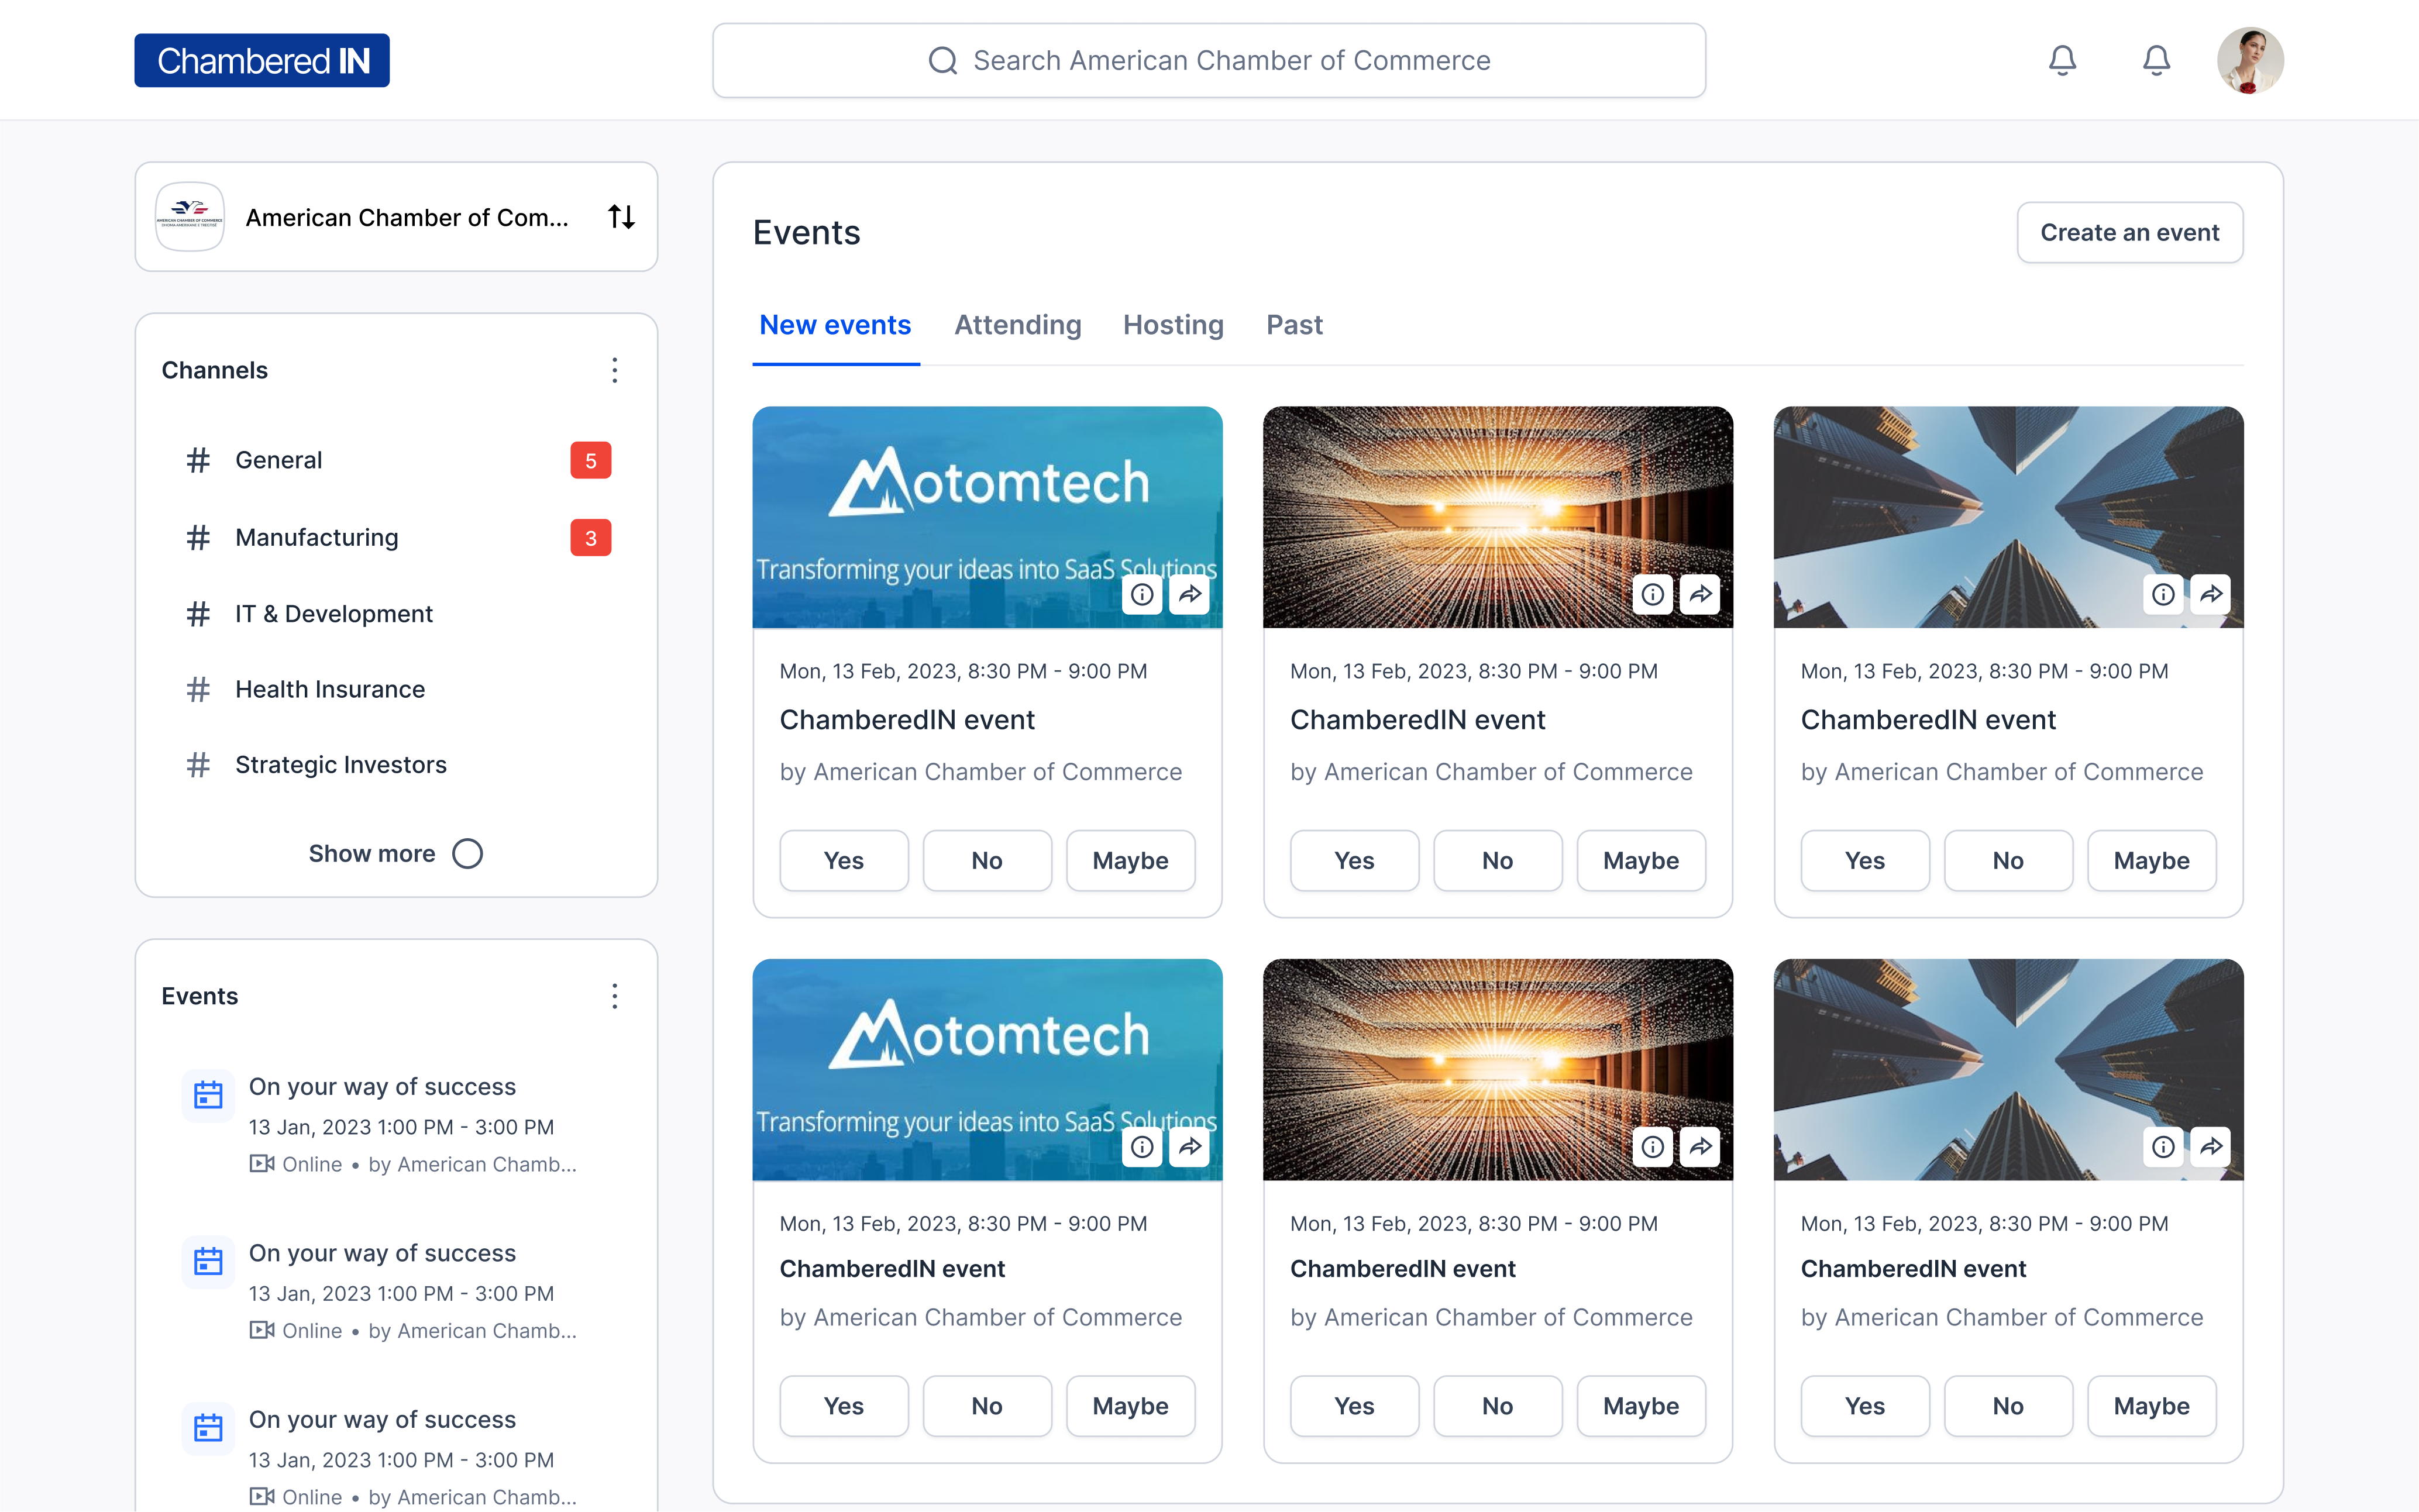Viewport: 2419px width, 1512px height.
Task: Switch organization with the up-down arrows
Action: click(621, 216)
